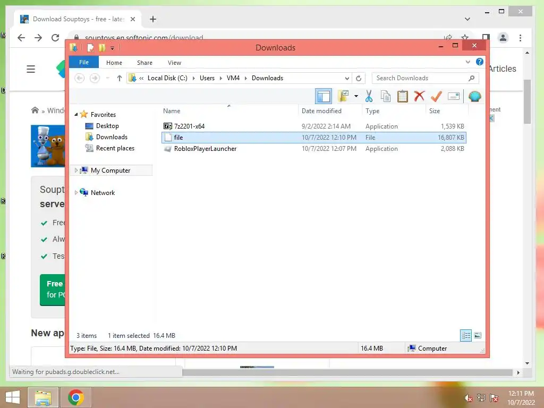Open Explorer Help question mark icon
This screenshot has height=408, width=544.
[480, 62]
